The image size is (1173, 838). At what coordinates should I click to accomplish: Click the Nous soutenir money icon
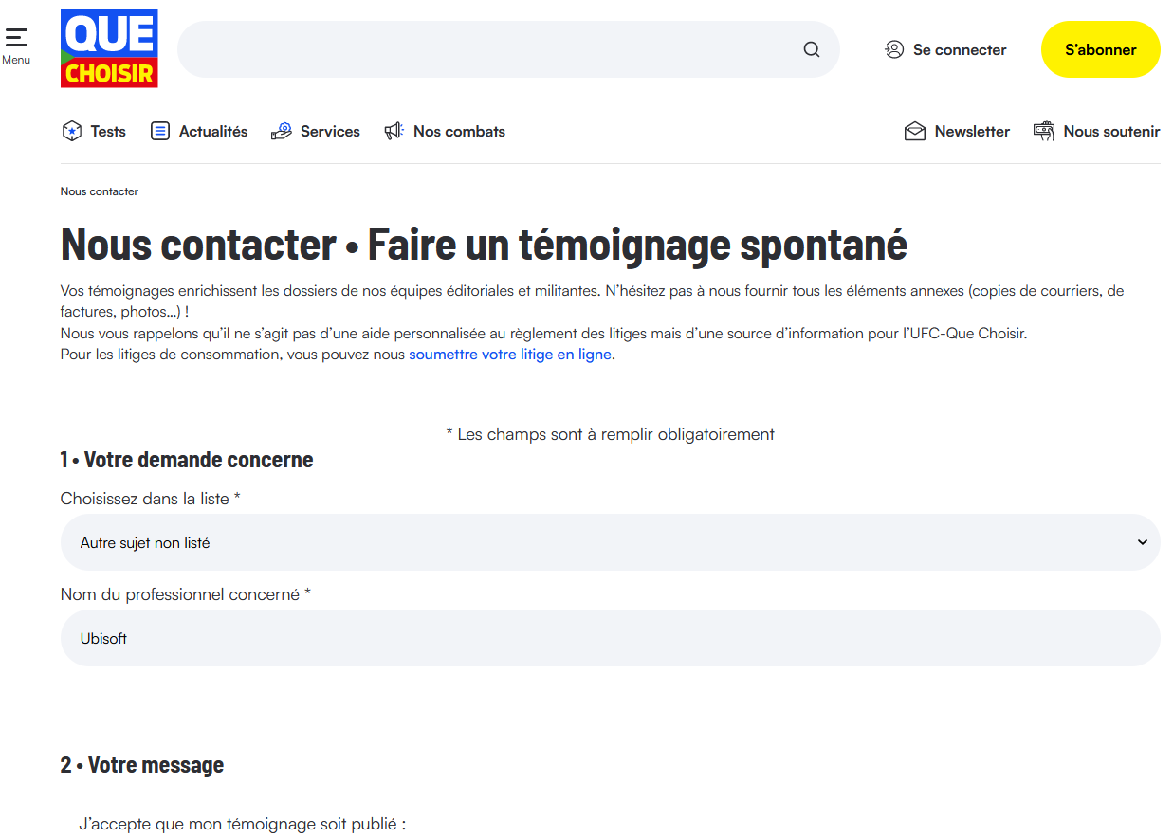point(1044,131)
